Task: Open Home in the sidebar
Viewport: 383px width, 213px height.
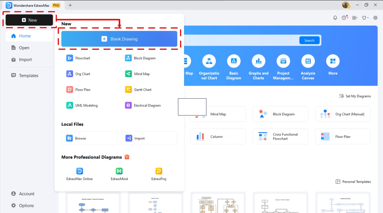Action: click(29, 36)
